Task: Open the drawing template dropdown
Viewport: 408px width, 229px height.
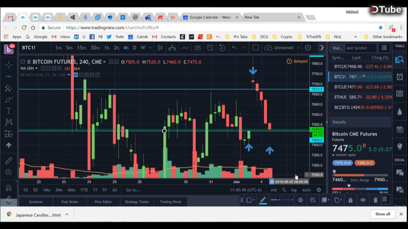Action: click(251, 200)
